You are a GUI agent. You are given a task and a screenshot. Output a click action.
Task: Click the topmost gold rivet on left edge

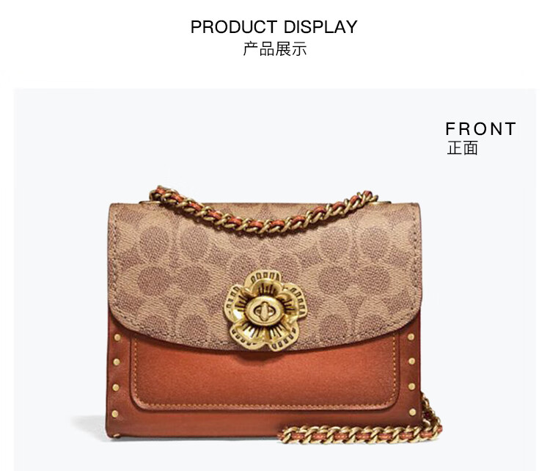[x=117, y=337]
